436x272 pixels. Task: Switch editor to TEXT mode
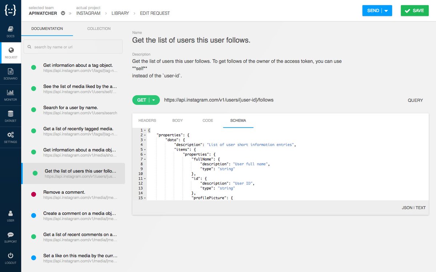click(x=421, y=208)
